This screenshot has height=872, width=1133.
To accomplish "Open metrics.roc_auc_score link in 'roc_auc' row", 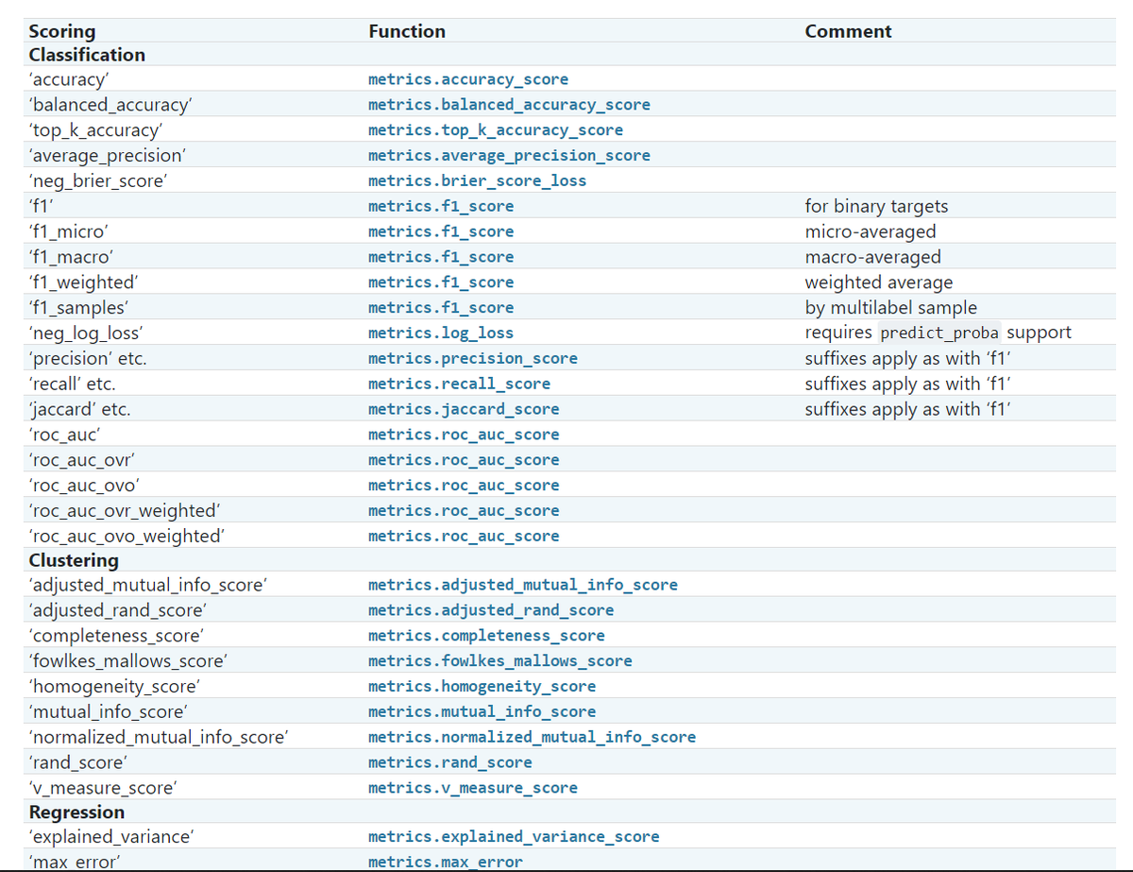I will (x=464, y=435).
